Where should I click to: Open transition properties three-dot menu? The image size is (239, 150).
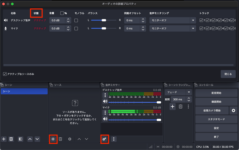(189, 106)
